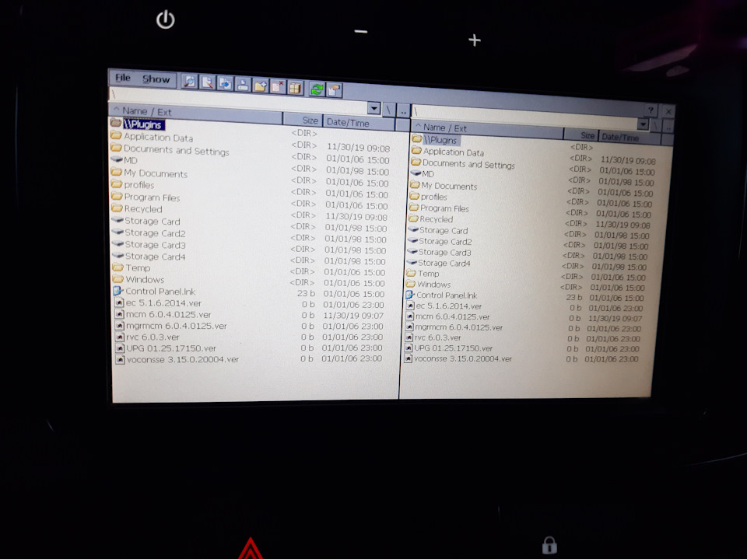Click the Copy files blue arrow icon

[225, 83]
